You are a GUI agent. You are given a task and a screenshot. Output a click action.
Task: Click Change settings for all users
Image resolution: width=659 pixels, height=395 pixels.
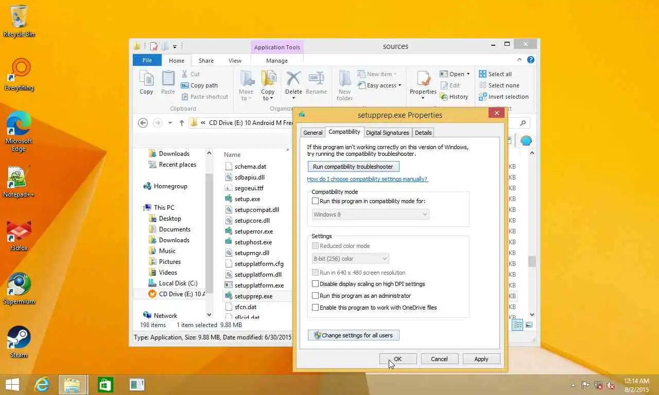tap(353, 335)
